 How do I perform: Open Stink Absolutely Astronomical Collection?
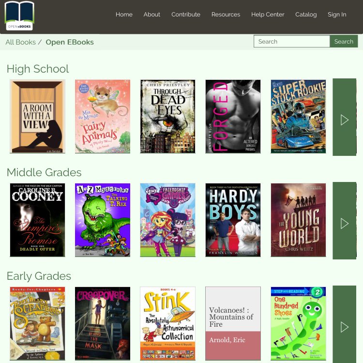(167, 323)
